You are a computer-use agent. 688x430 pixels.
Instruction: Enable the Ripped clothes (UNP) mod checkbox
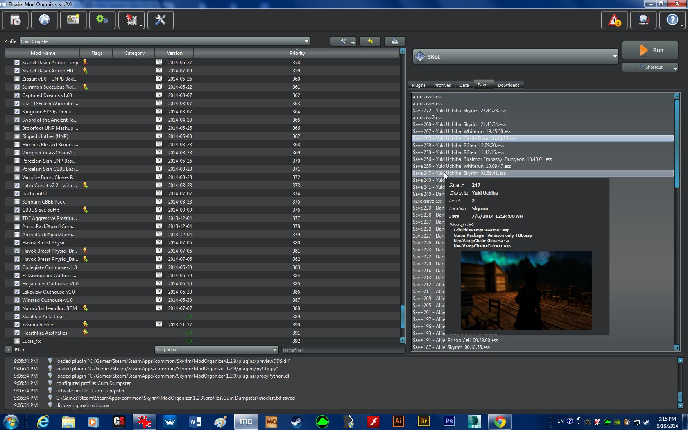pyautogui.click(x=17, y=136)
